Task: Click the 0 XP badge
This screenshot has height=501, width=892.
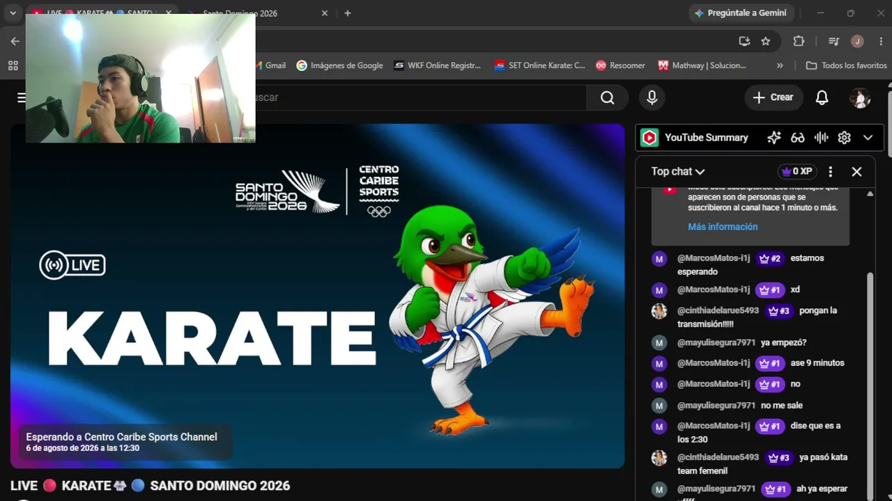Action: point(797,171)
